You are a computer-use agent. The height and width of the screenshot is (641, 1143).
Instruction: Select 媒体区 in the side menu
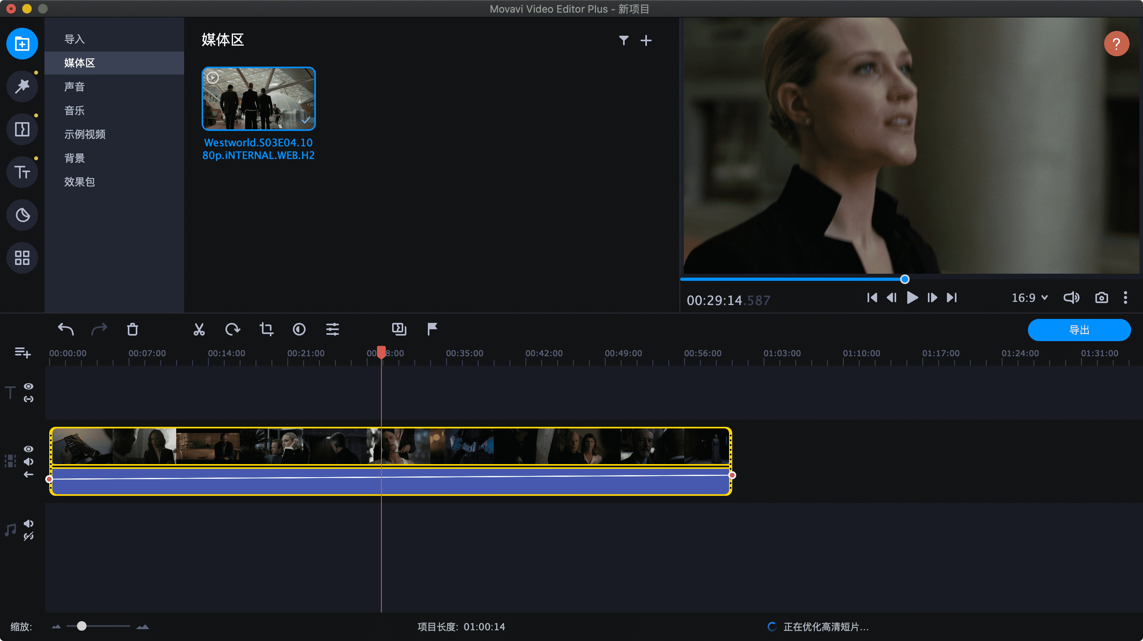click(x=114, y=63)
